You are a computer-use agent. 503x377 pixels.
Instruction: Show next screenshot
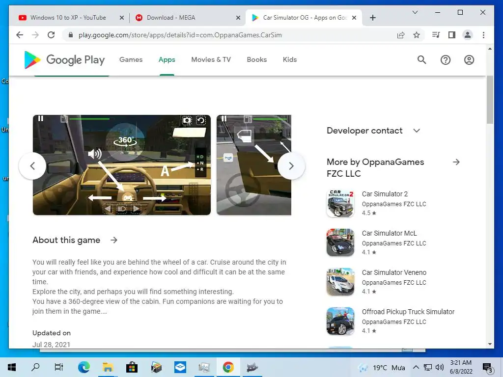pos(291,166)
